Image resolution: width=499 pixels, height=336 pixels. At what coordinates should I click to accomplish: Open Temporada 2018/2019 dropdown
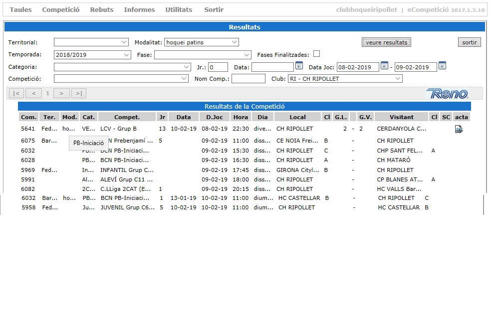click(92, 55)
